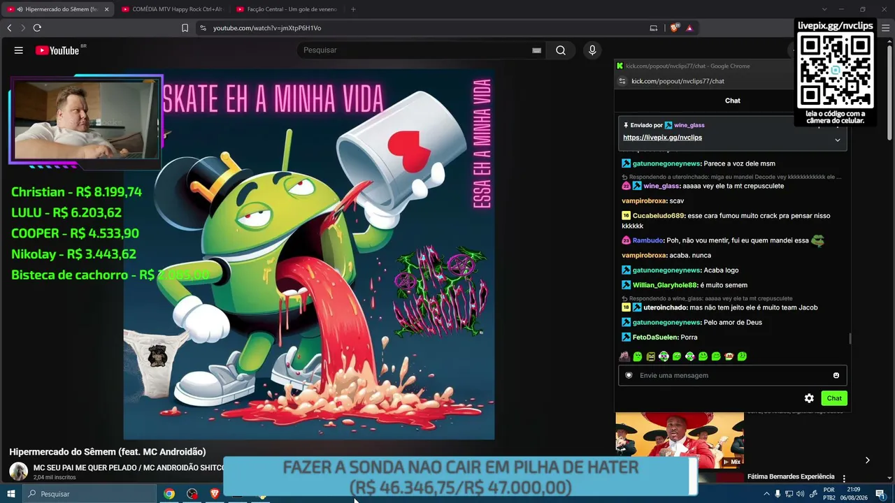The height and width of the screenshot is (503, 895).
Task: Open chat identity shield icon in message box
Action: [x=629, y=375]
